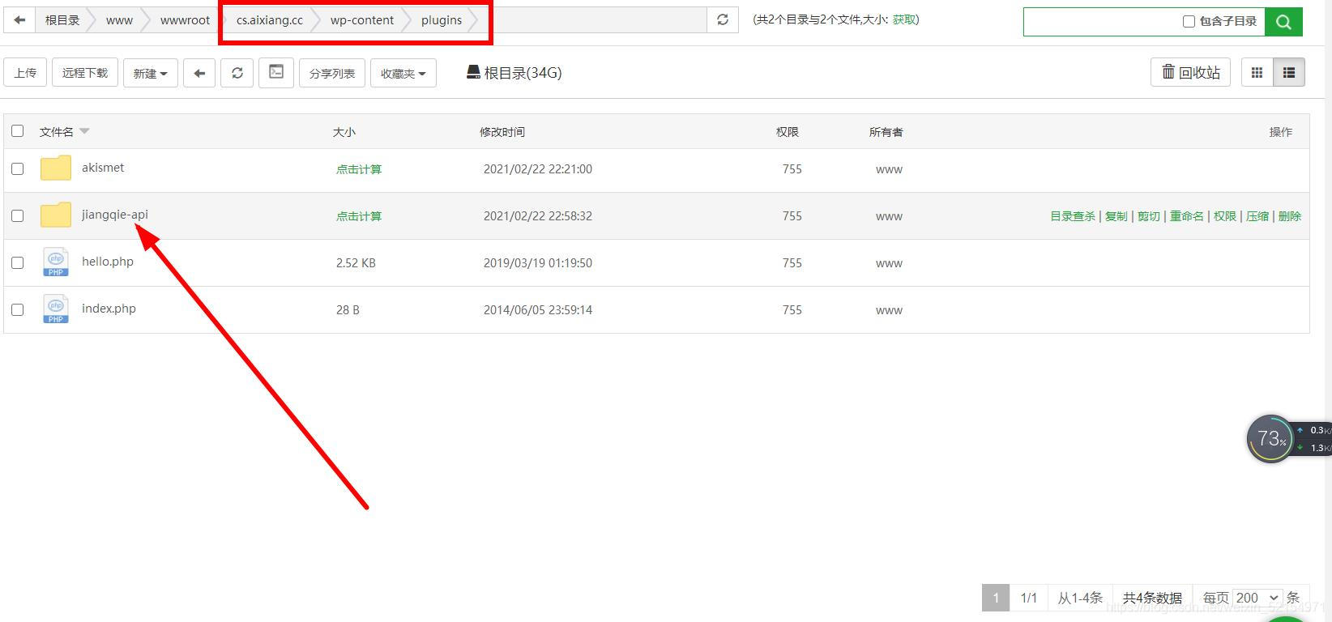Open the 回收站 recycle bin
Image resolution: width=1332 pixels, height=622 pixels.
click(x=1191, y=73)
